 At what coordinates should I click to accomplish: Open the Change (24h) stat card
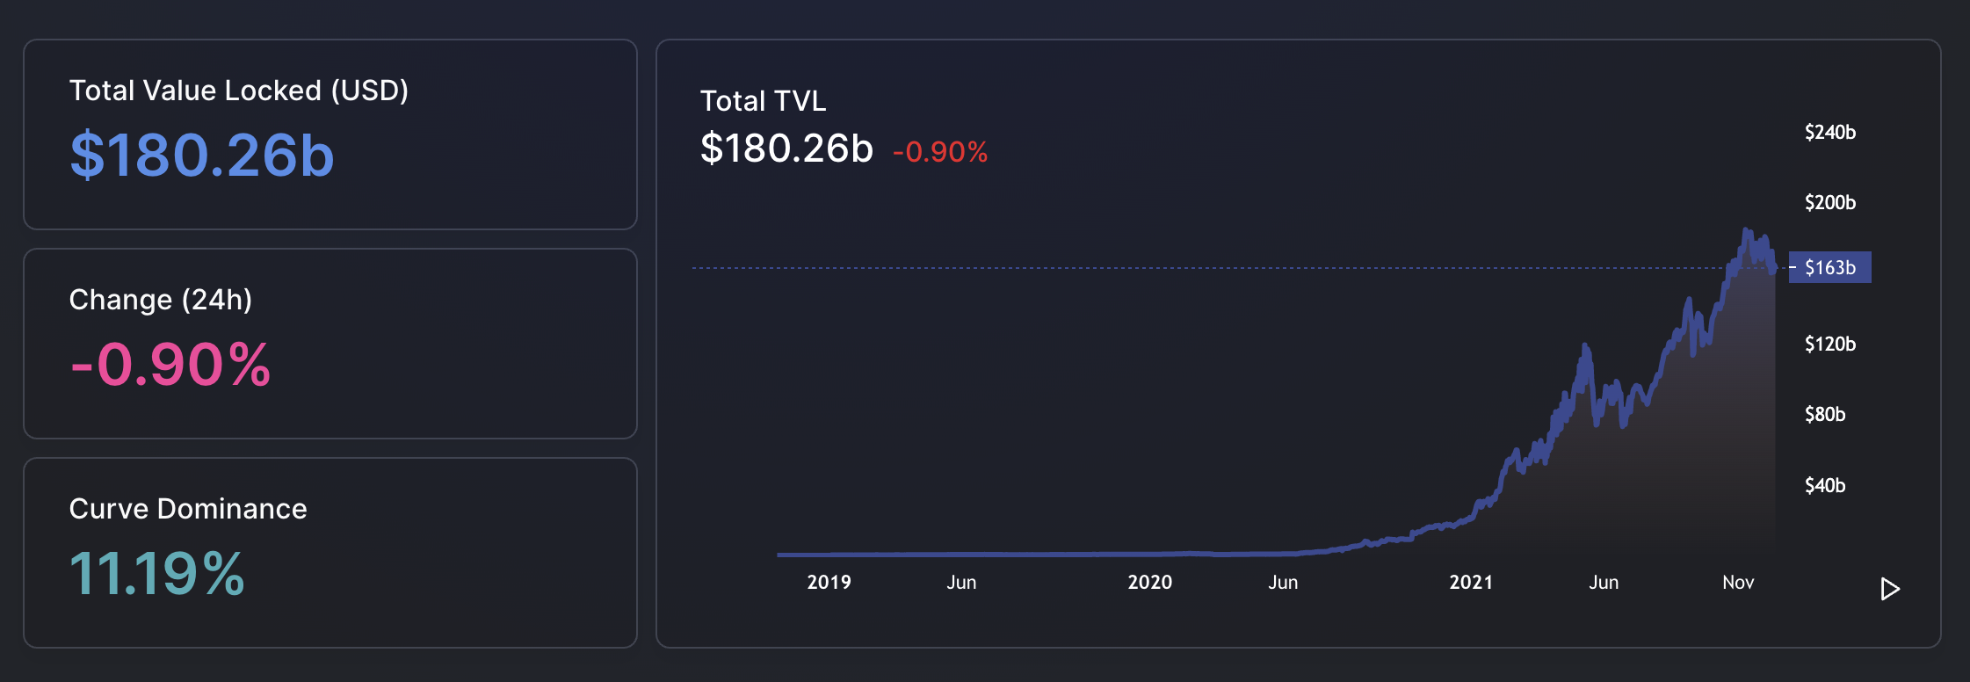[x=330, y=343]
